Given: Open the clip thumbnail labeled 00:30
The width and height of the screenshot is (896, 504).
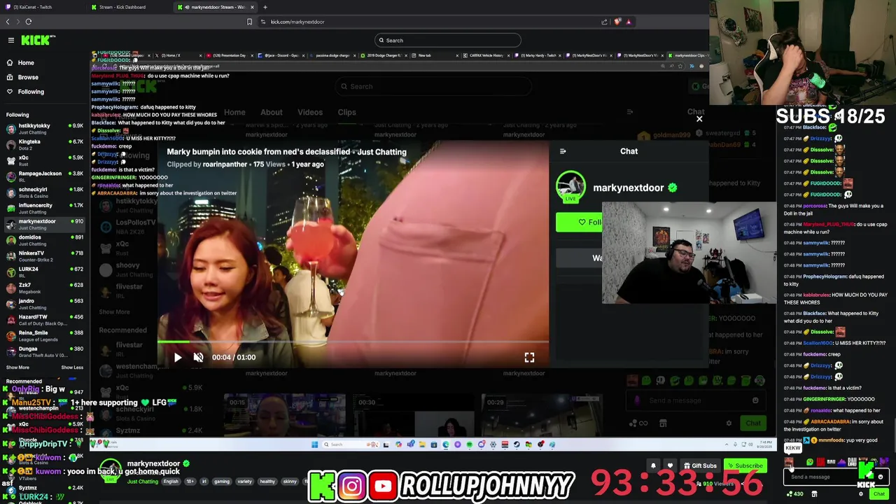Looking at the screenshot, I should pyautogui.click(x=413, y=414).
